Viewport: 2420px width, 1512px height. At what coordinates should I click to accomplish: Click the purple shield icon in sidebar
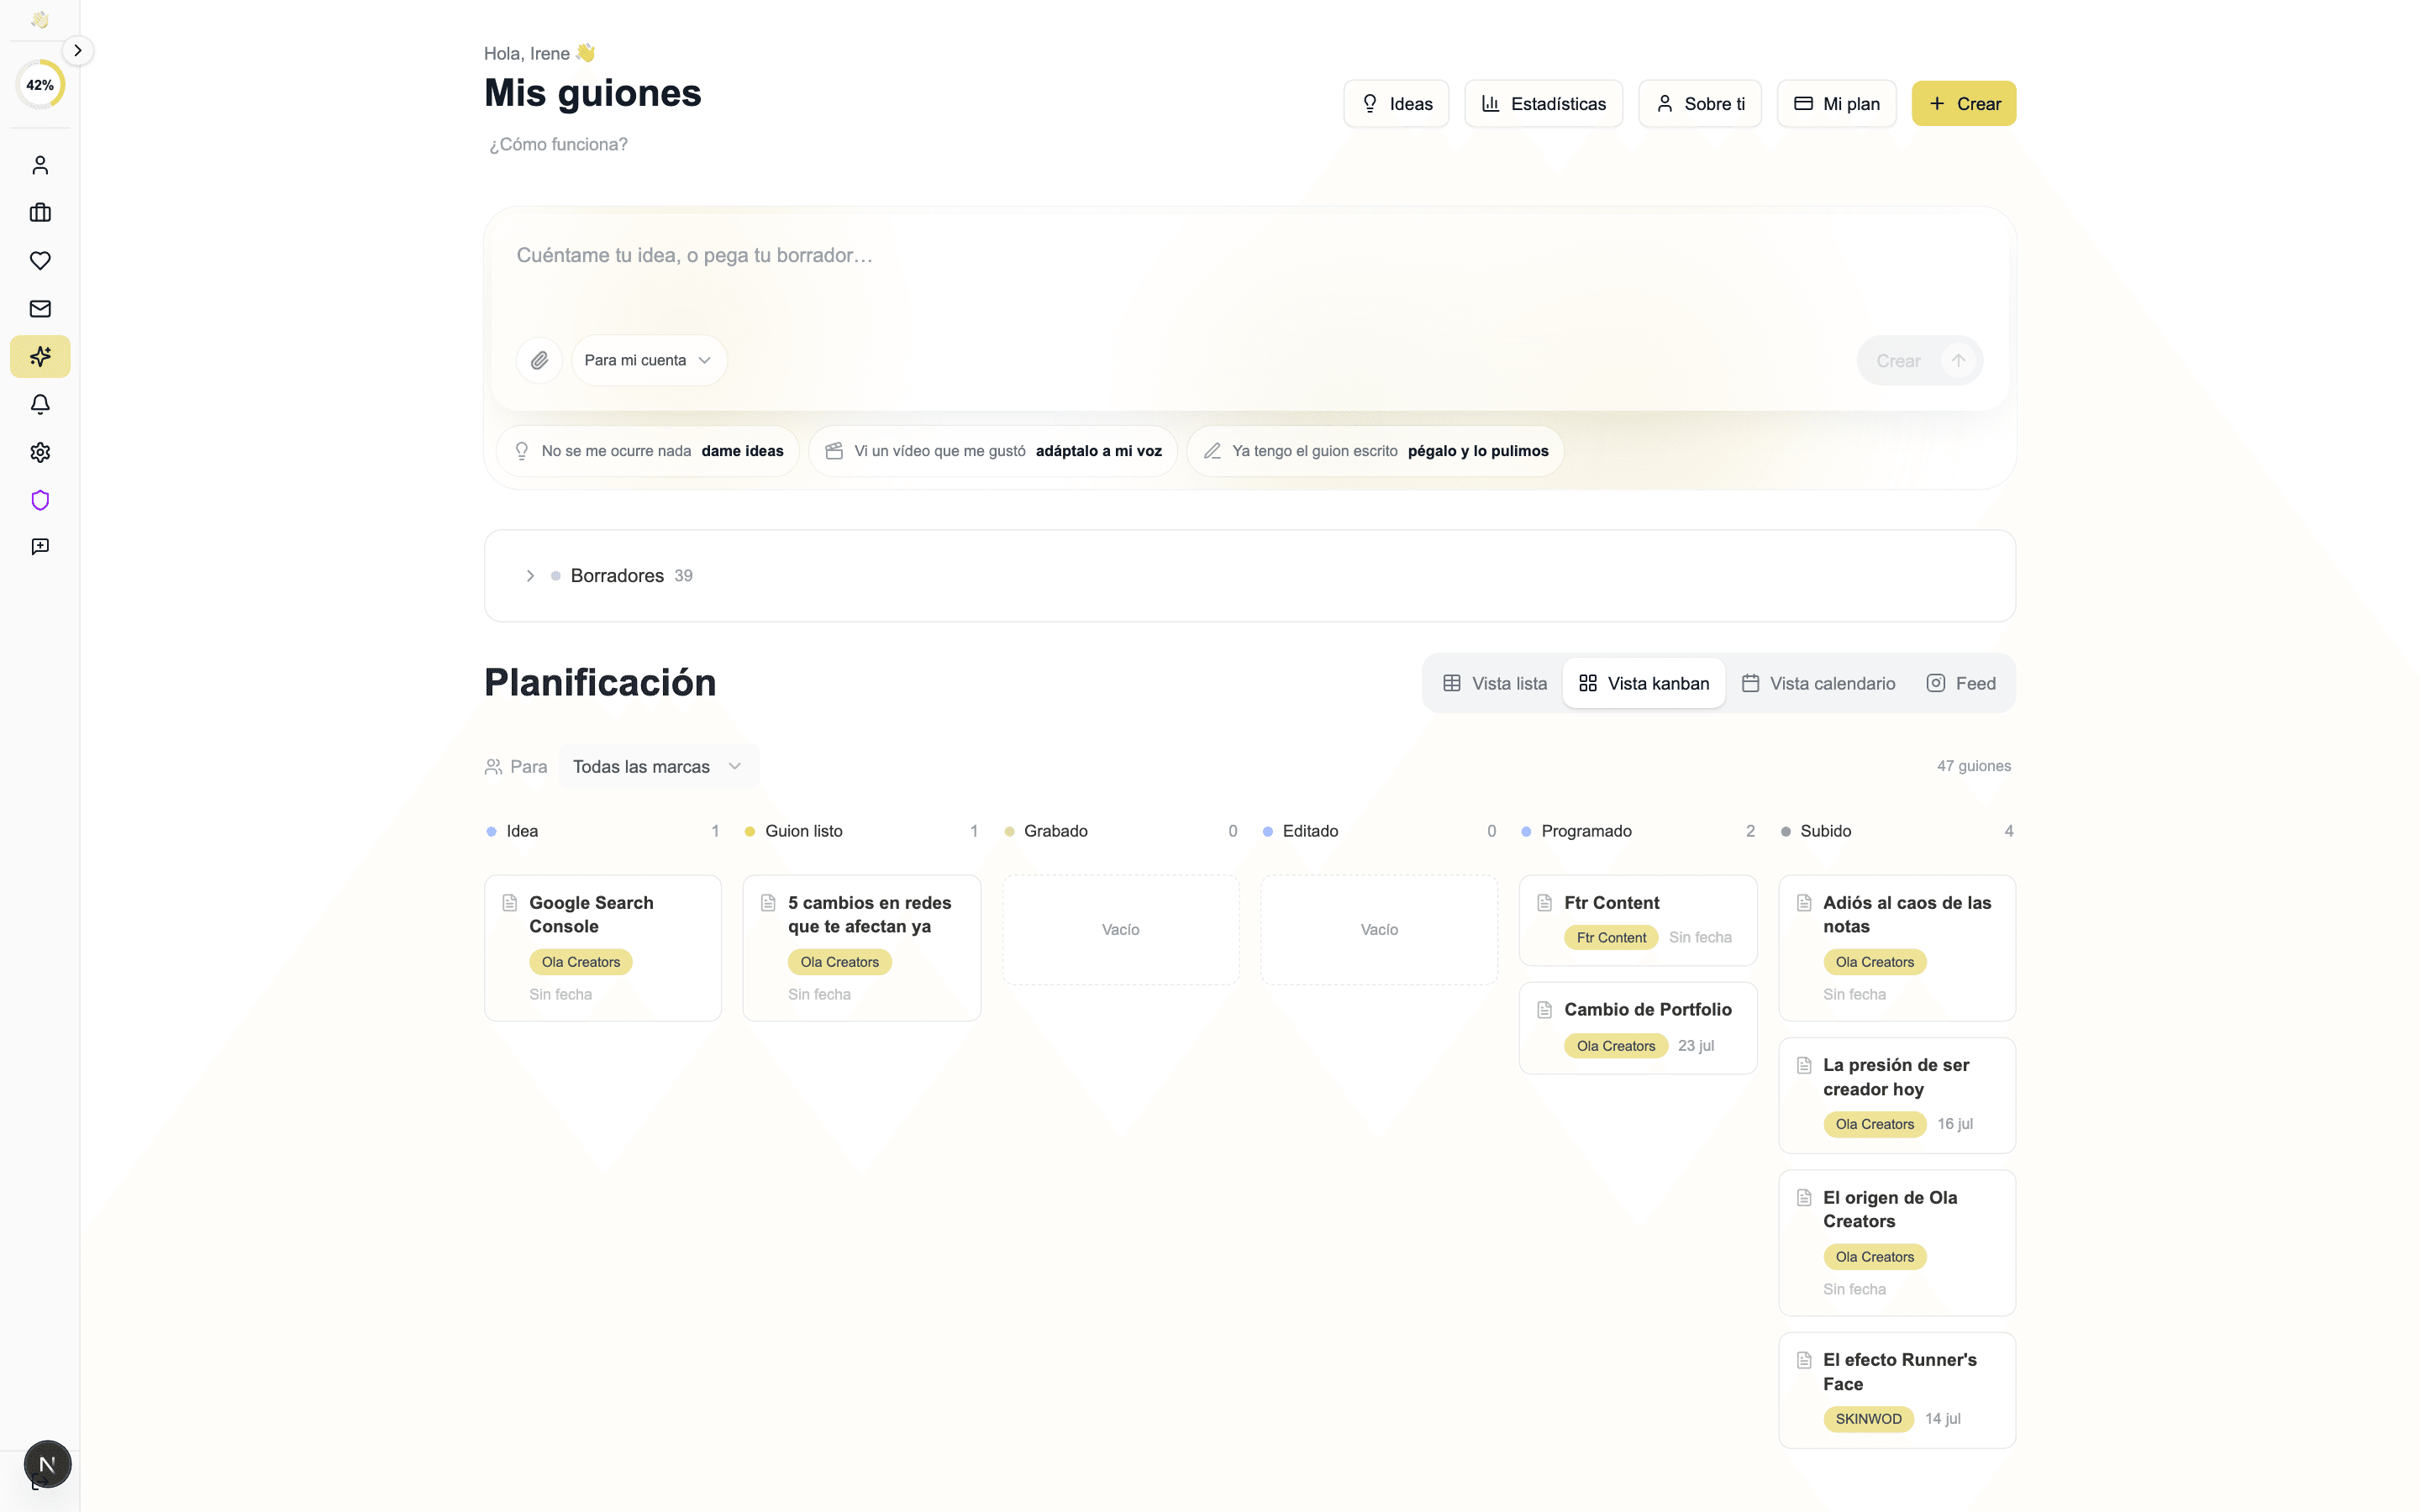point(40,500)
